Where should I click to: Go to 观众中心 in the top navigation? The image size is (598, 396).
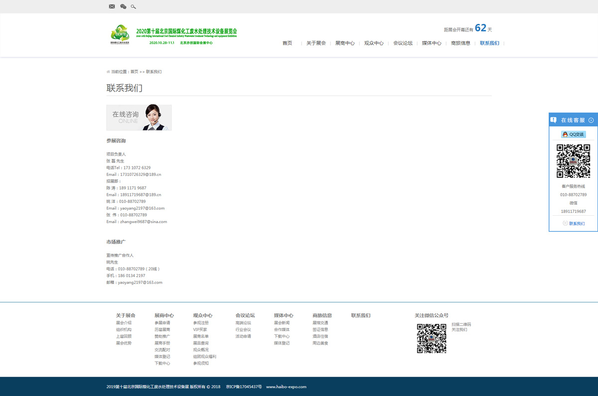[374, 43]
